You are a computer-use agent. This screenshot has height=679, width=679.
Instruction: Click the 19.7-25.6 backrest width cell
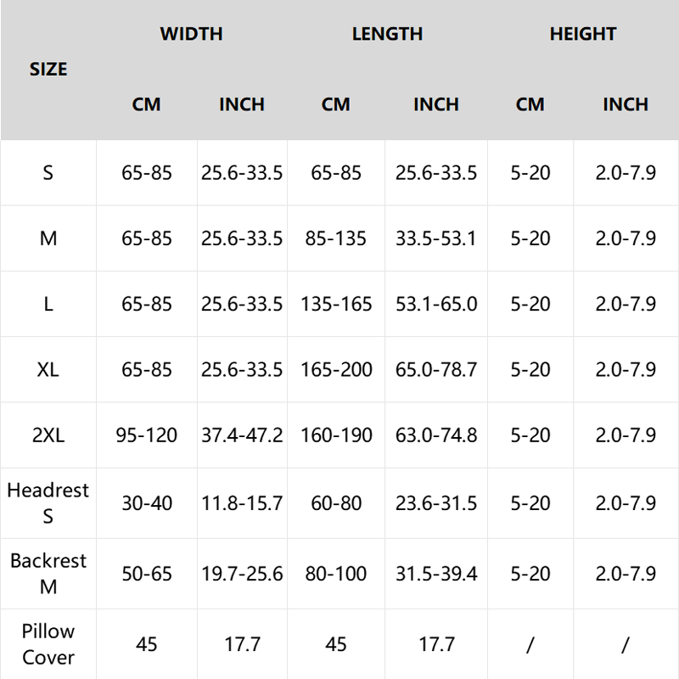(x=242, y=574)
